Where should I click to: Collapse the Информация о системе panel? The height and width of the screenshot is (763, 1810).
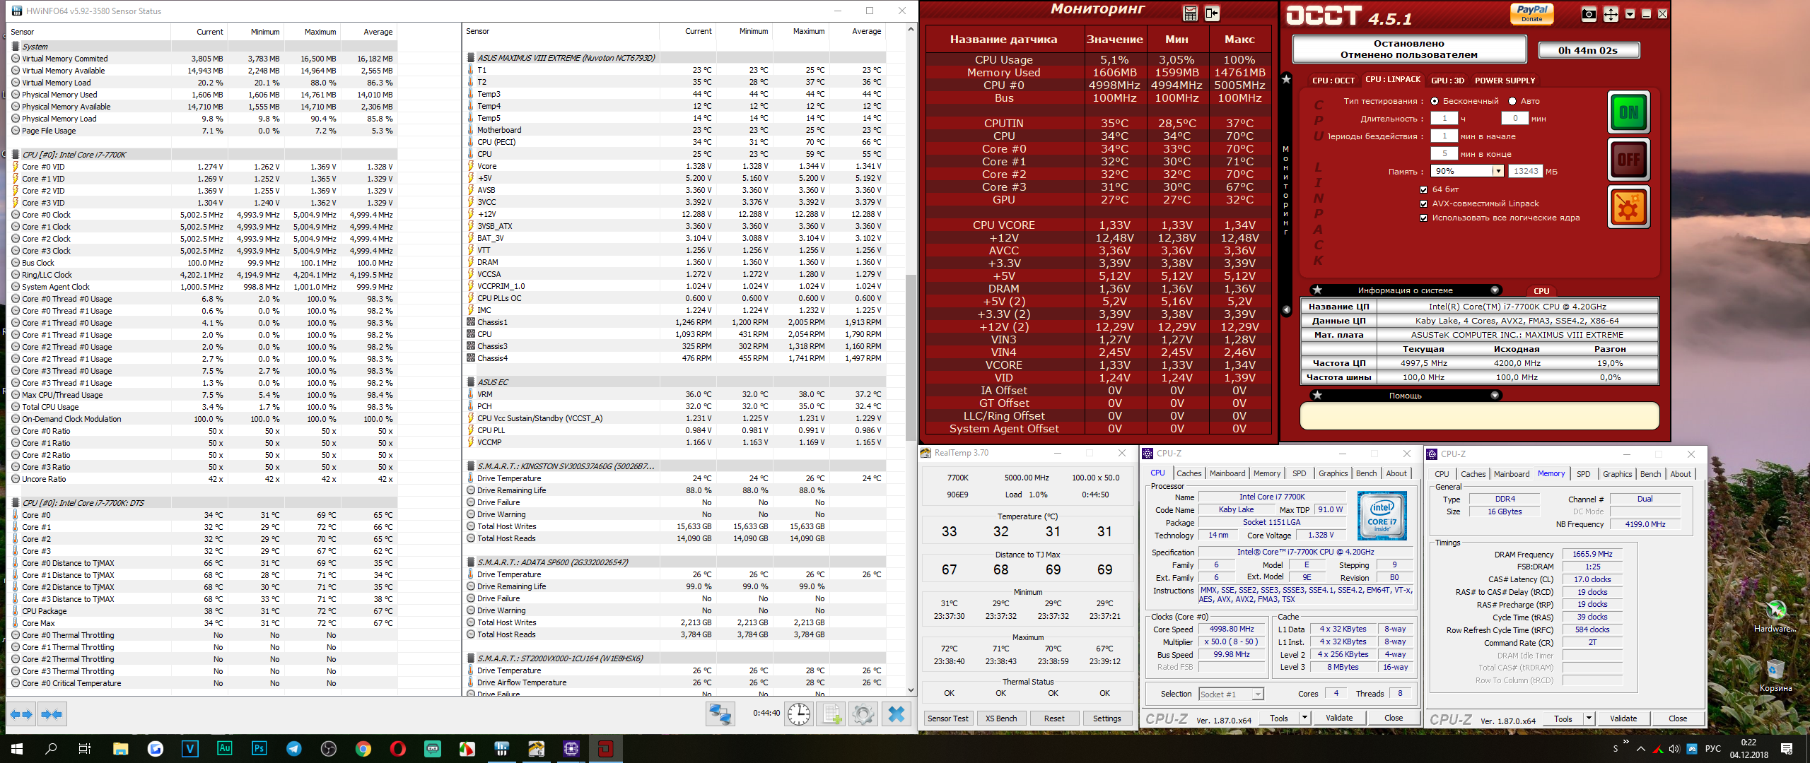pos(1495,290)
